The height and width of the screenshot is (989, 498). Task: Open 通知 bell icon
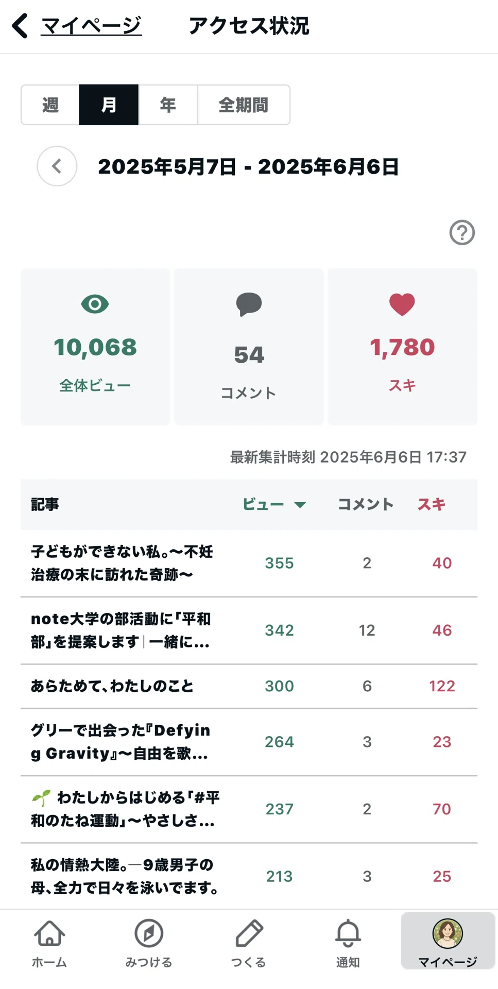(348, 933)
